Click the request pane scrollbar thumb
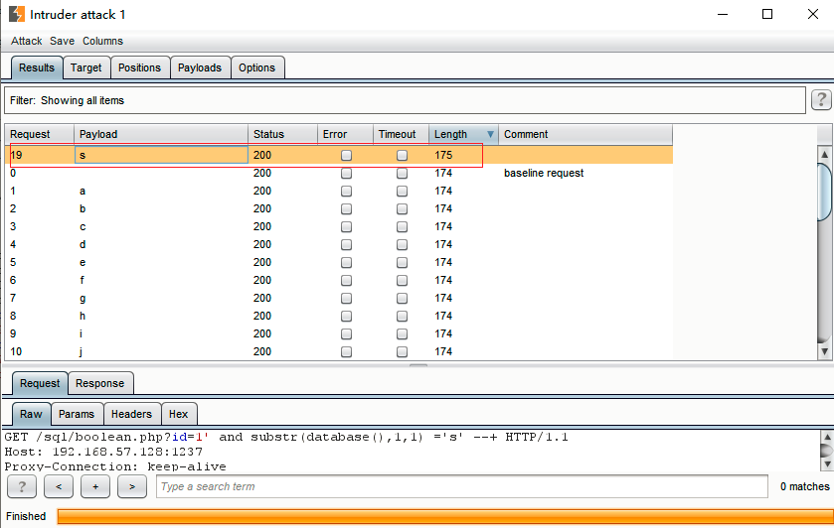The height and width of the screenshot is (528, 834). [x=827, y=451]
